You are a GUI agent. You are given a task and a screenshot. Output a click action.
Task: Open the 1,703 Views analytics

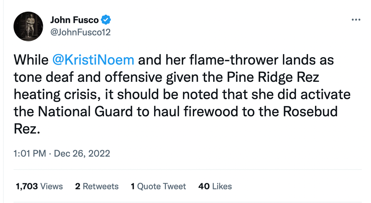(39, 186)
